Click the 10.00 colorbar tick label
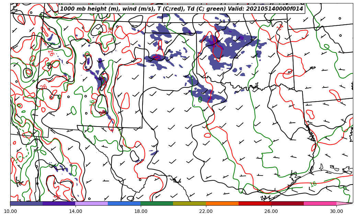 tap(10, 211)
